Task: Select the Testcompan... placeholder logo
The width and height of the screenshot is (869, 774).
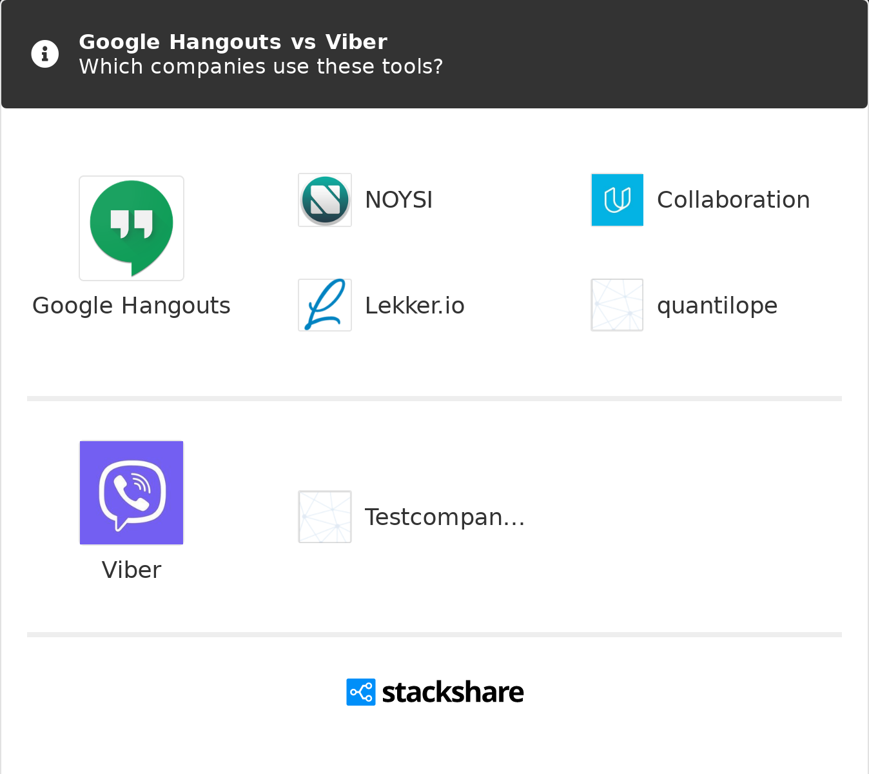Action: pyautogui.click(x=325, y=517)
